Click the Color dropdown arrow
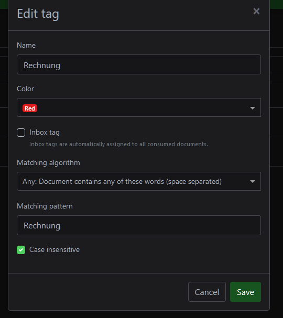Screen dimensions: 283x318 click(253, 108)
